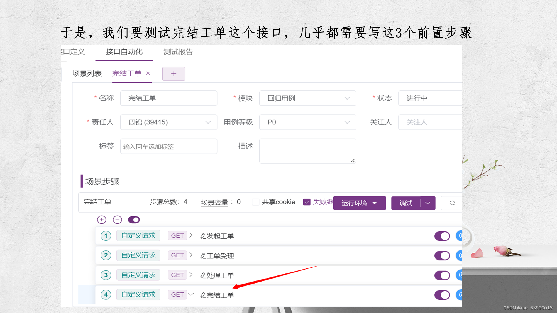Click the blue circle icon on 处理工单 row

point(459,275)
